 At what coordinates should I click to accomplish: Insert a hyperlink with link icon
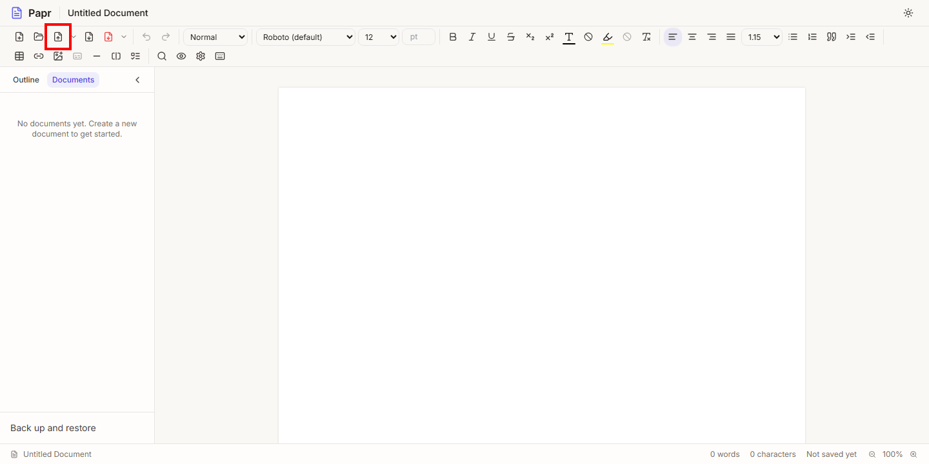(x=39, y=56)
